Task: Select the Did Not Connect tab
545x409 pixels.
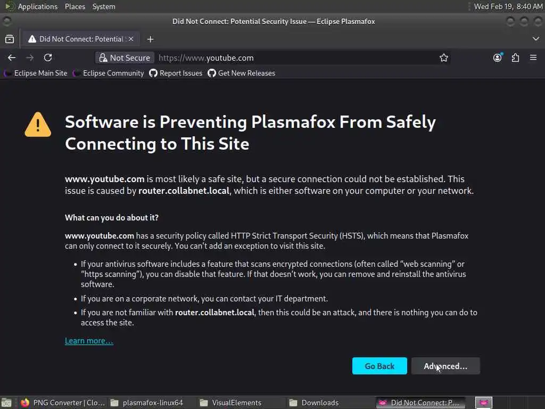Action: (x=81, y=39)
